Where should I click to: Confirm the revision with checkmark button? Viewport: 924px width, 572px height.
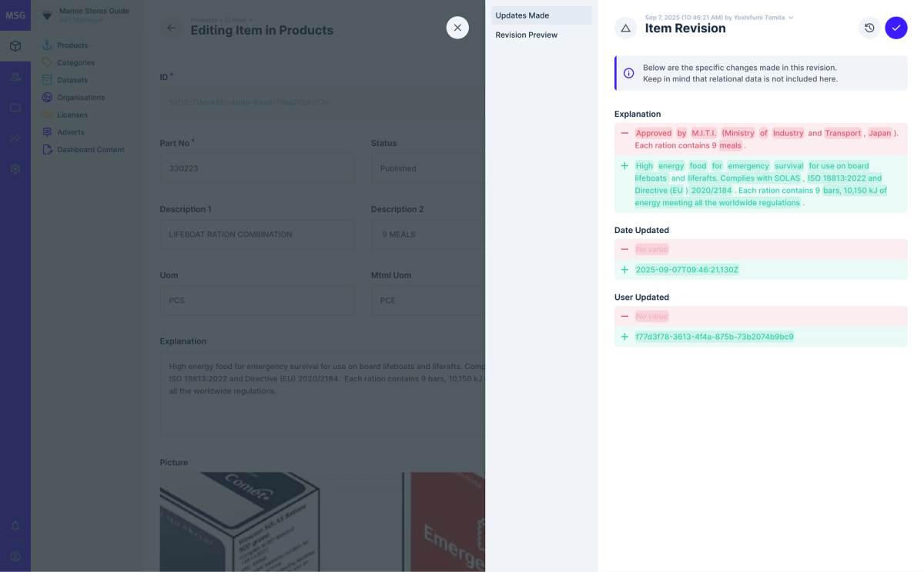896,28
